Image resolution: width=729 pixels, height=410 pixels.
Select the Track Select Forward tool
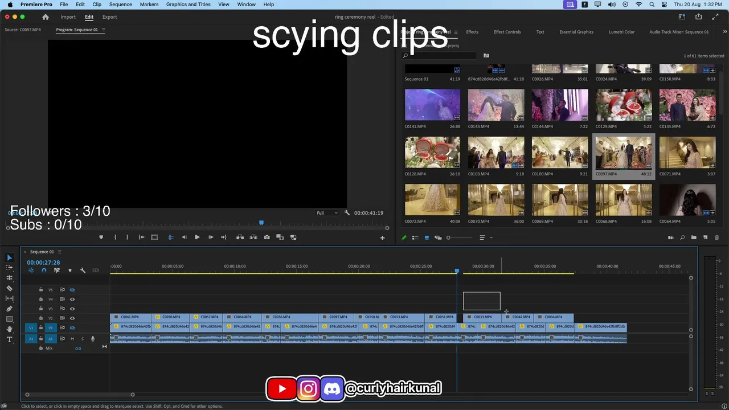(9, 268)
